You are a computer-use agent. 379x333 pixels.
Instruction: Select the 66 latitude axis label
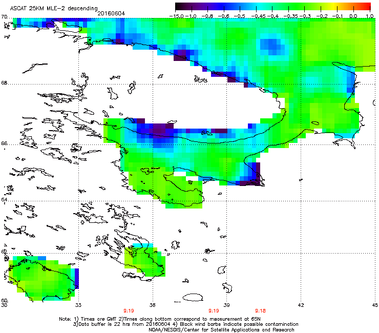point(4,143)
